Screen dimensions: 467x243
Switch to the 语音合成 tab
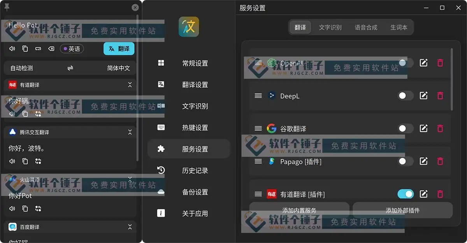(x=365, y=27)
